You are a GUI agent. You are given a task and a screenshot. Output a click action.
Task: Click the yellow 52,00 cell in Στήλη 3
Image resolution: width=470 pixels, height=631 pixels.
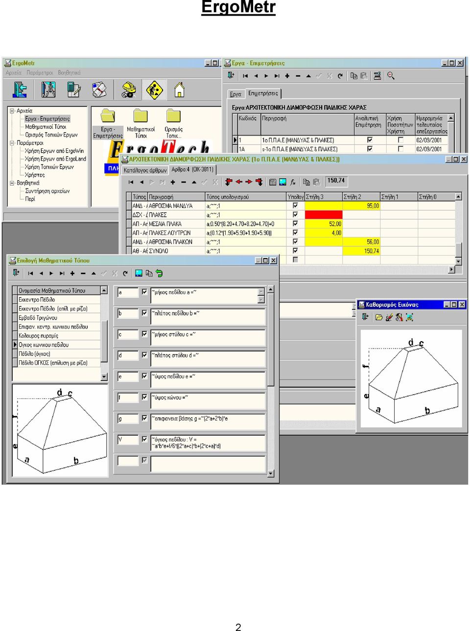click(x=324, y=224)
